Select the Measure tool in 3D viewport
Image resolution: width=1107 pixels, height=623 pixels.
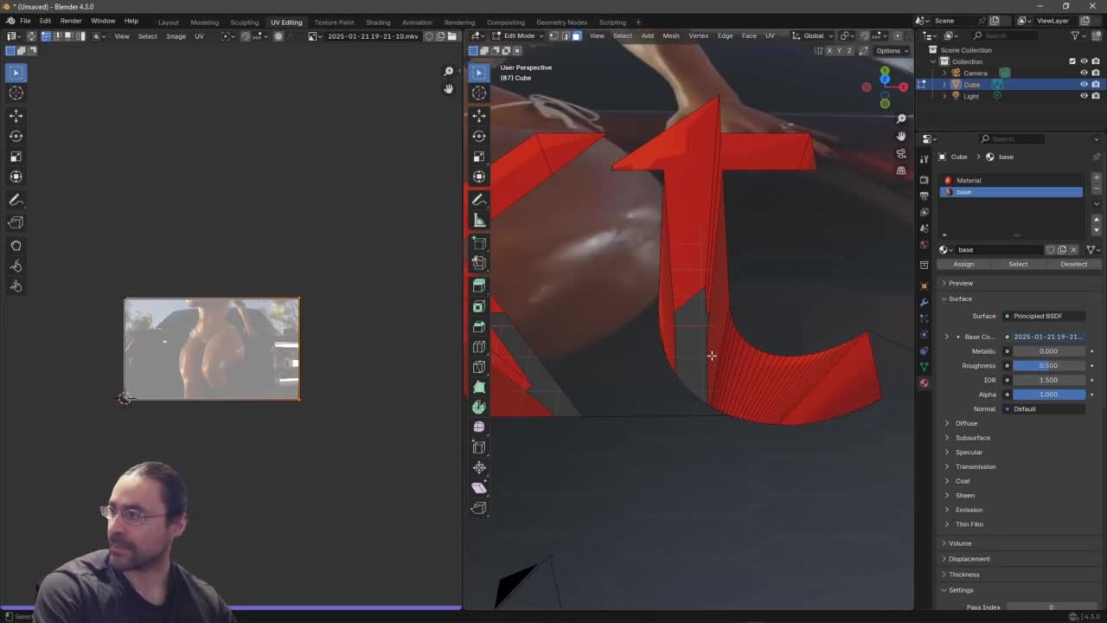click(479, 221)
